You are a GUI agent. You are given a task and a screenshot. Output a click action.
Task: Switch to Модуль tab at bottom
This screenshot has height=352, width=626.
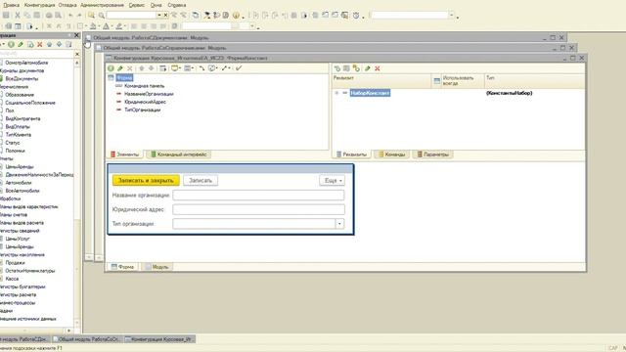pyautogui.click(x=156, y=267)
